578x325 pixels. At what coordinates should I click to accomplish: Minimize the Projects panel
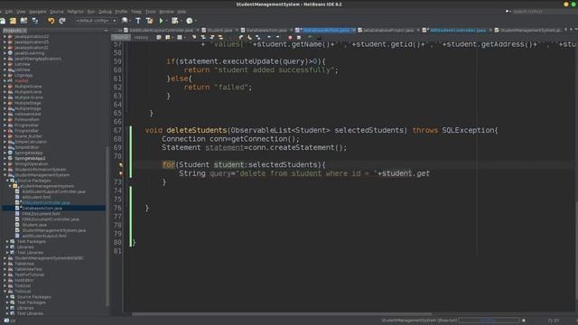point(107,31)
